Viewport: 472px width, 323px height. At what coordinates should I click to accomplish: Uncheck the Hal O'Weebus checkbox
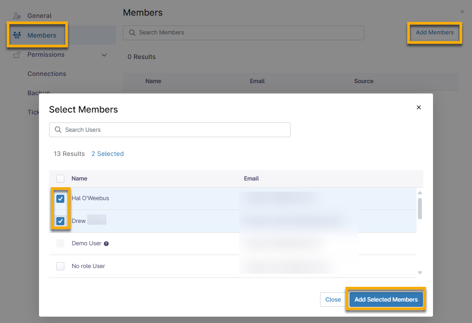tap(60, 199)
